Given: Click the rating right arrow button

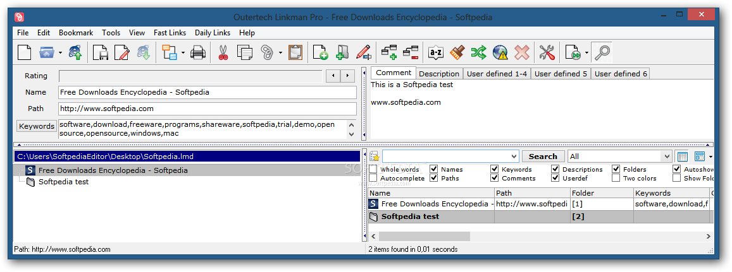Looking at the screenshot, I should tap(347, 76).
